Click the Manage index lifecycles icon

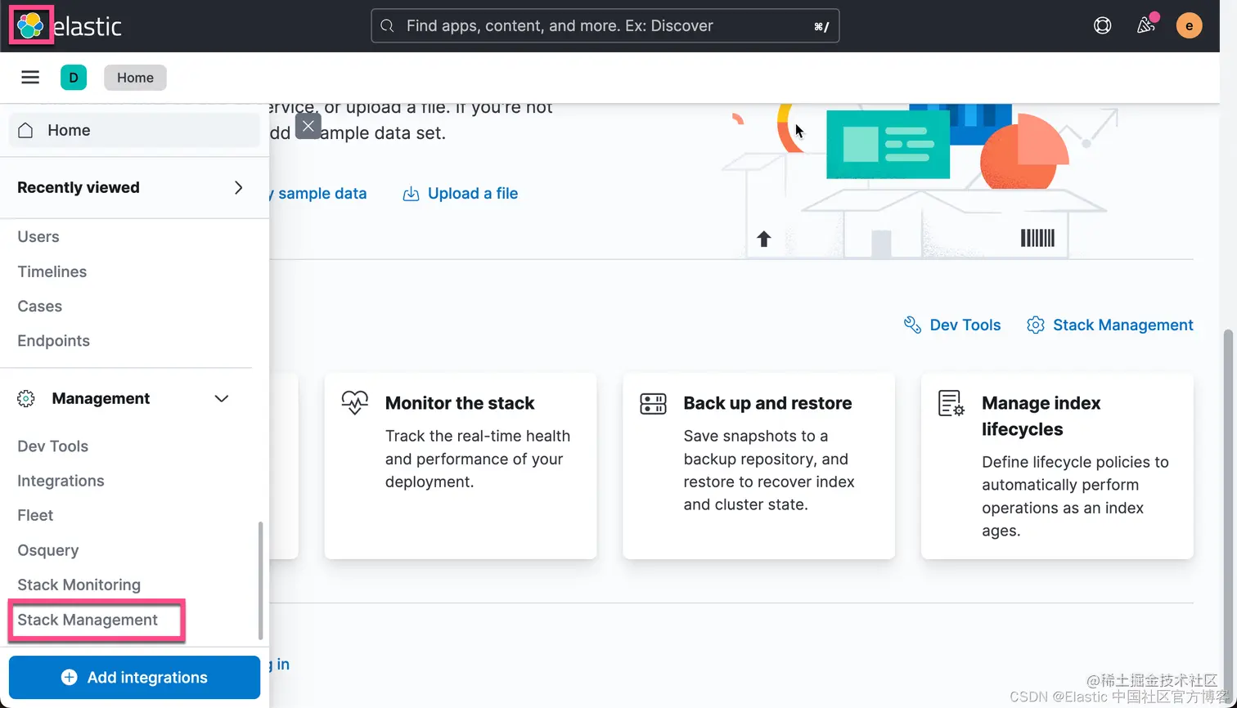pos(951,403)
